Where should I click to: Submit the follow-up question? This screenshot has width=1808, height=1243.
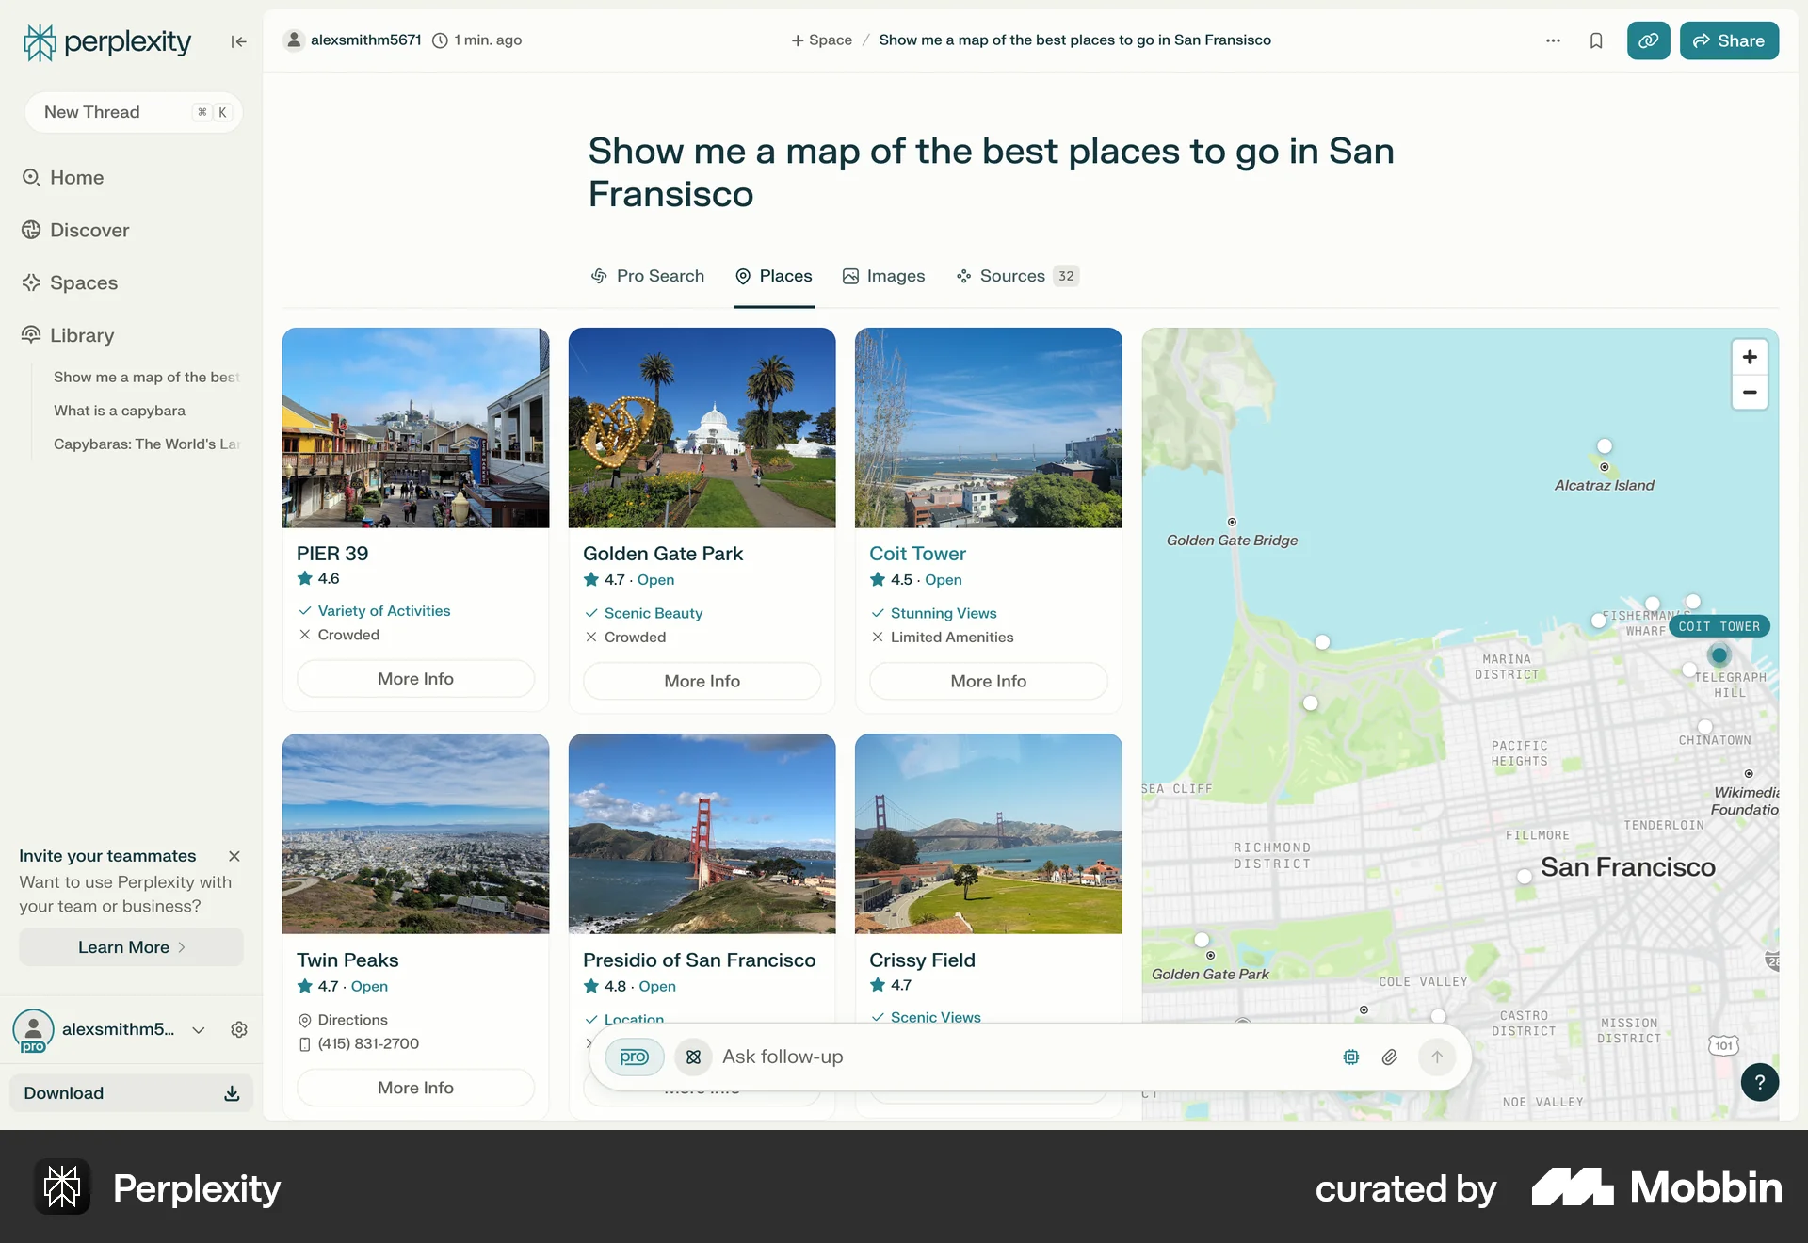[1435, 1057]
